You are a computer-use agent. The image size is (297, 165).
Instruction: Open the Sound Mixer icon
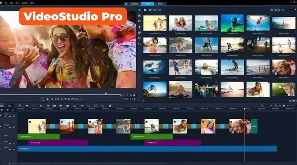click(48, 106)
